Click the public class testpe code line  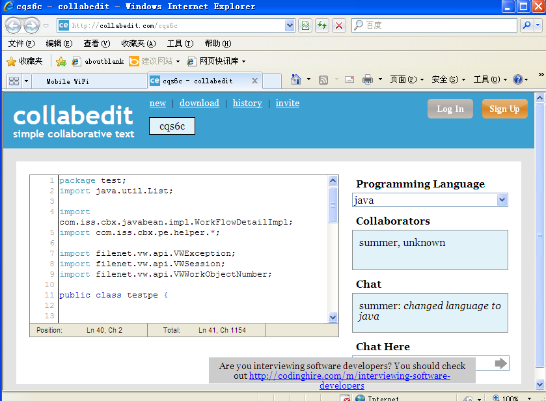coord(113,295)
